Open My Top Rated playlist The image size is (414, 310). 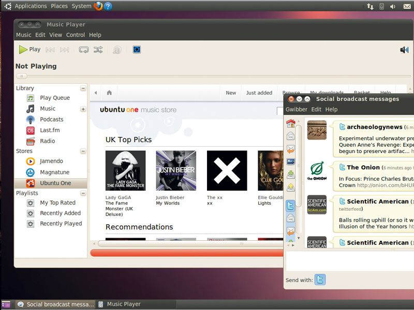click(x=58, y=203)
